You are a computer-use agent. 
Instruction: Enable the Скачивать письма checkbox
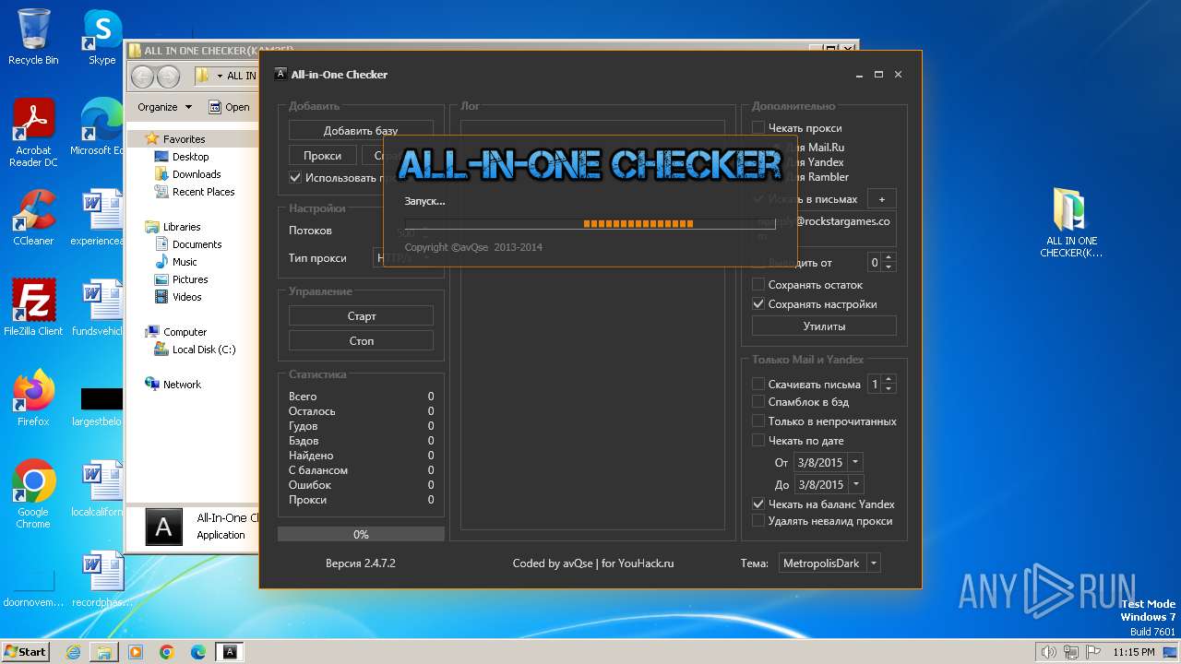coord(758,385)
